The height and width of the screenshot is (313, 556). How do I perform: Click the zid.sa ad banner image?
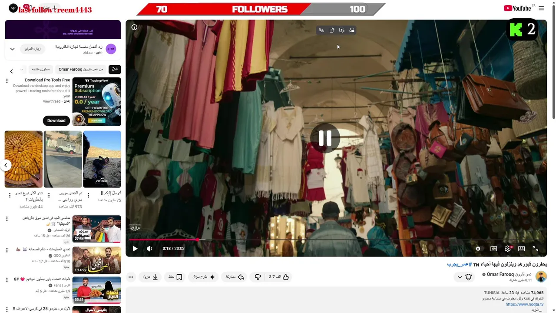(63, 30)
